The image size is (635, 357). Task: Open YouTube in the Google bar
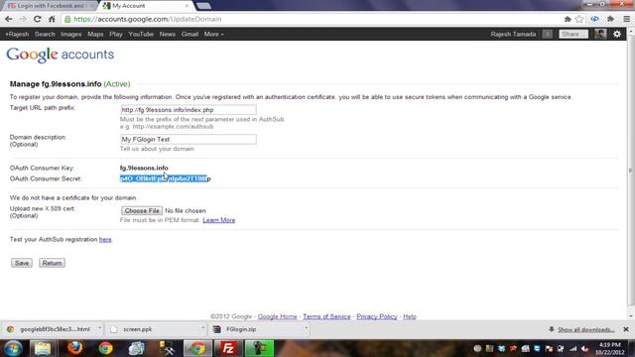click(141, 35)
